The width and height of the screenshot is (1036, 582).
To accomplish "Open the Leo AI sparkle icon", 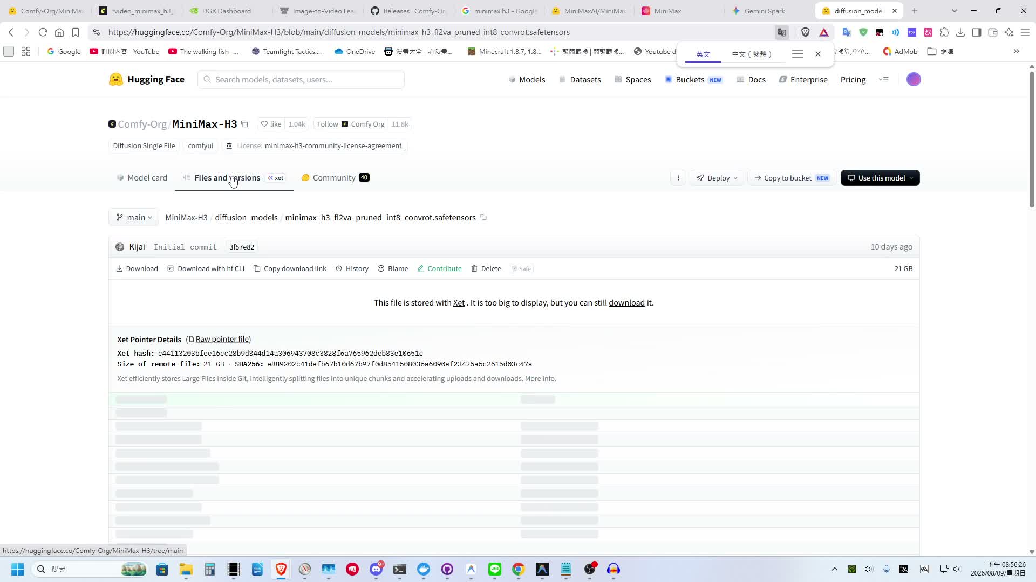I will (1009, 32).
